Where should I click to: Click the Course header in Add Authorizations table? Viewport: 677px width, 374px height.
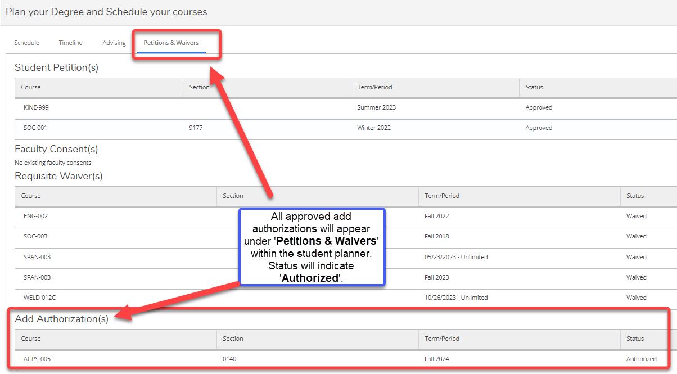pyautogui.click(x=31, y=339)
